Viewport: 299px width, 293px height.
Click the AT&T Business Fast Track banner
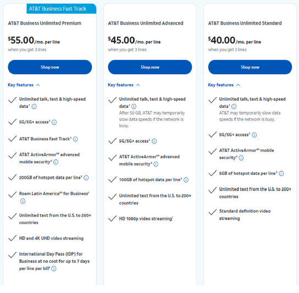pos(62,9)
